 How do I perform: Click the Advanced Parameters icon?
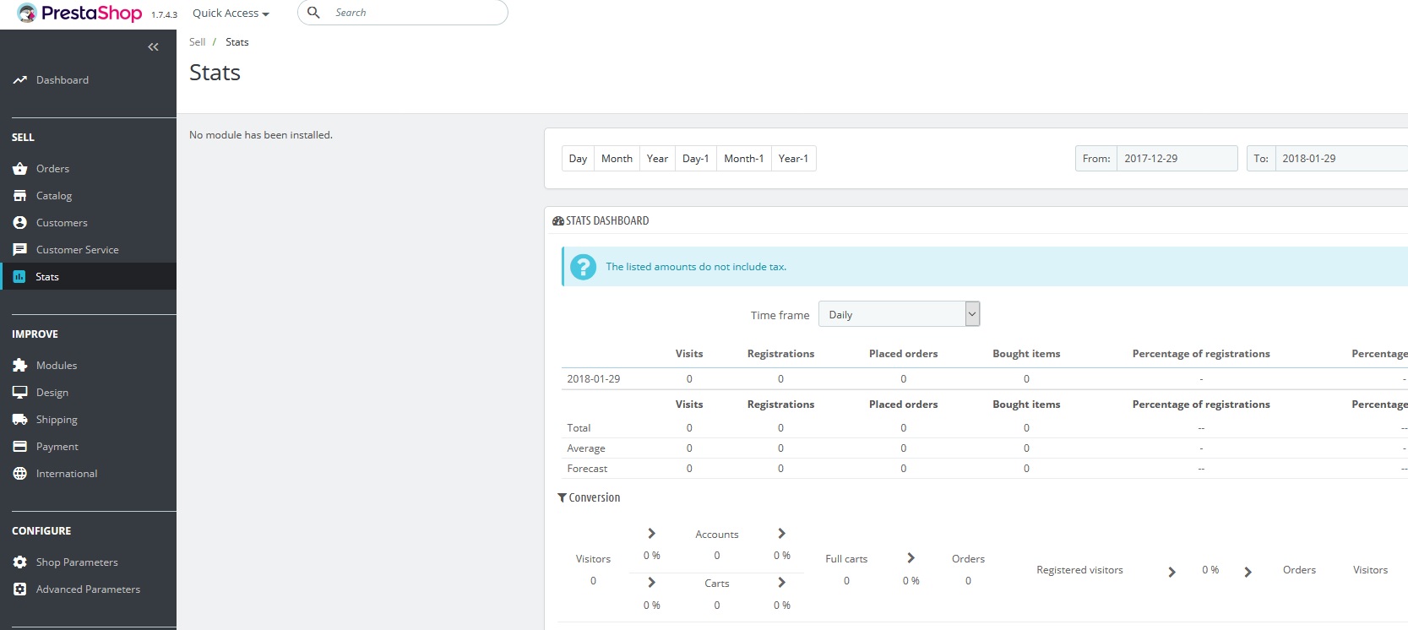click(20, 589)
